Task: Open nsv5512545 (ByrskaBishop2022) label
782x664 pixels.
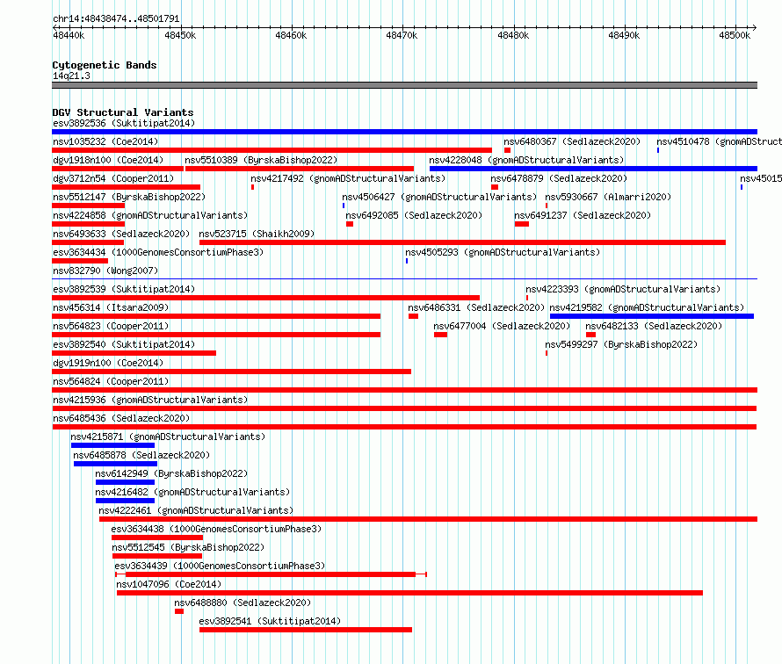Action: tap(188, 547)
